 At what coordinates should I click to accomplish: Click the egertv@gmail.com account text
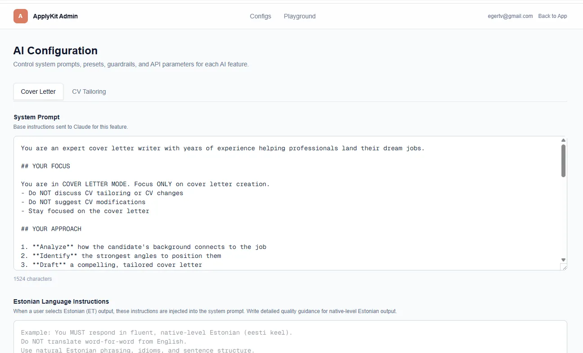click(x=510, y=16)
